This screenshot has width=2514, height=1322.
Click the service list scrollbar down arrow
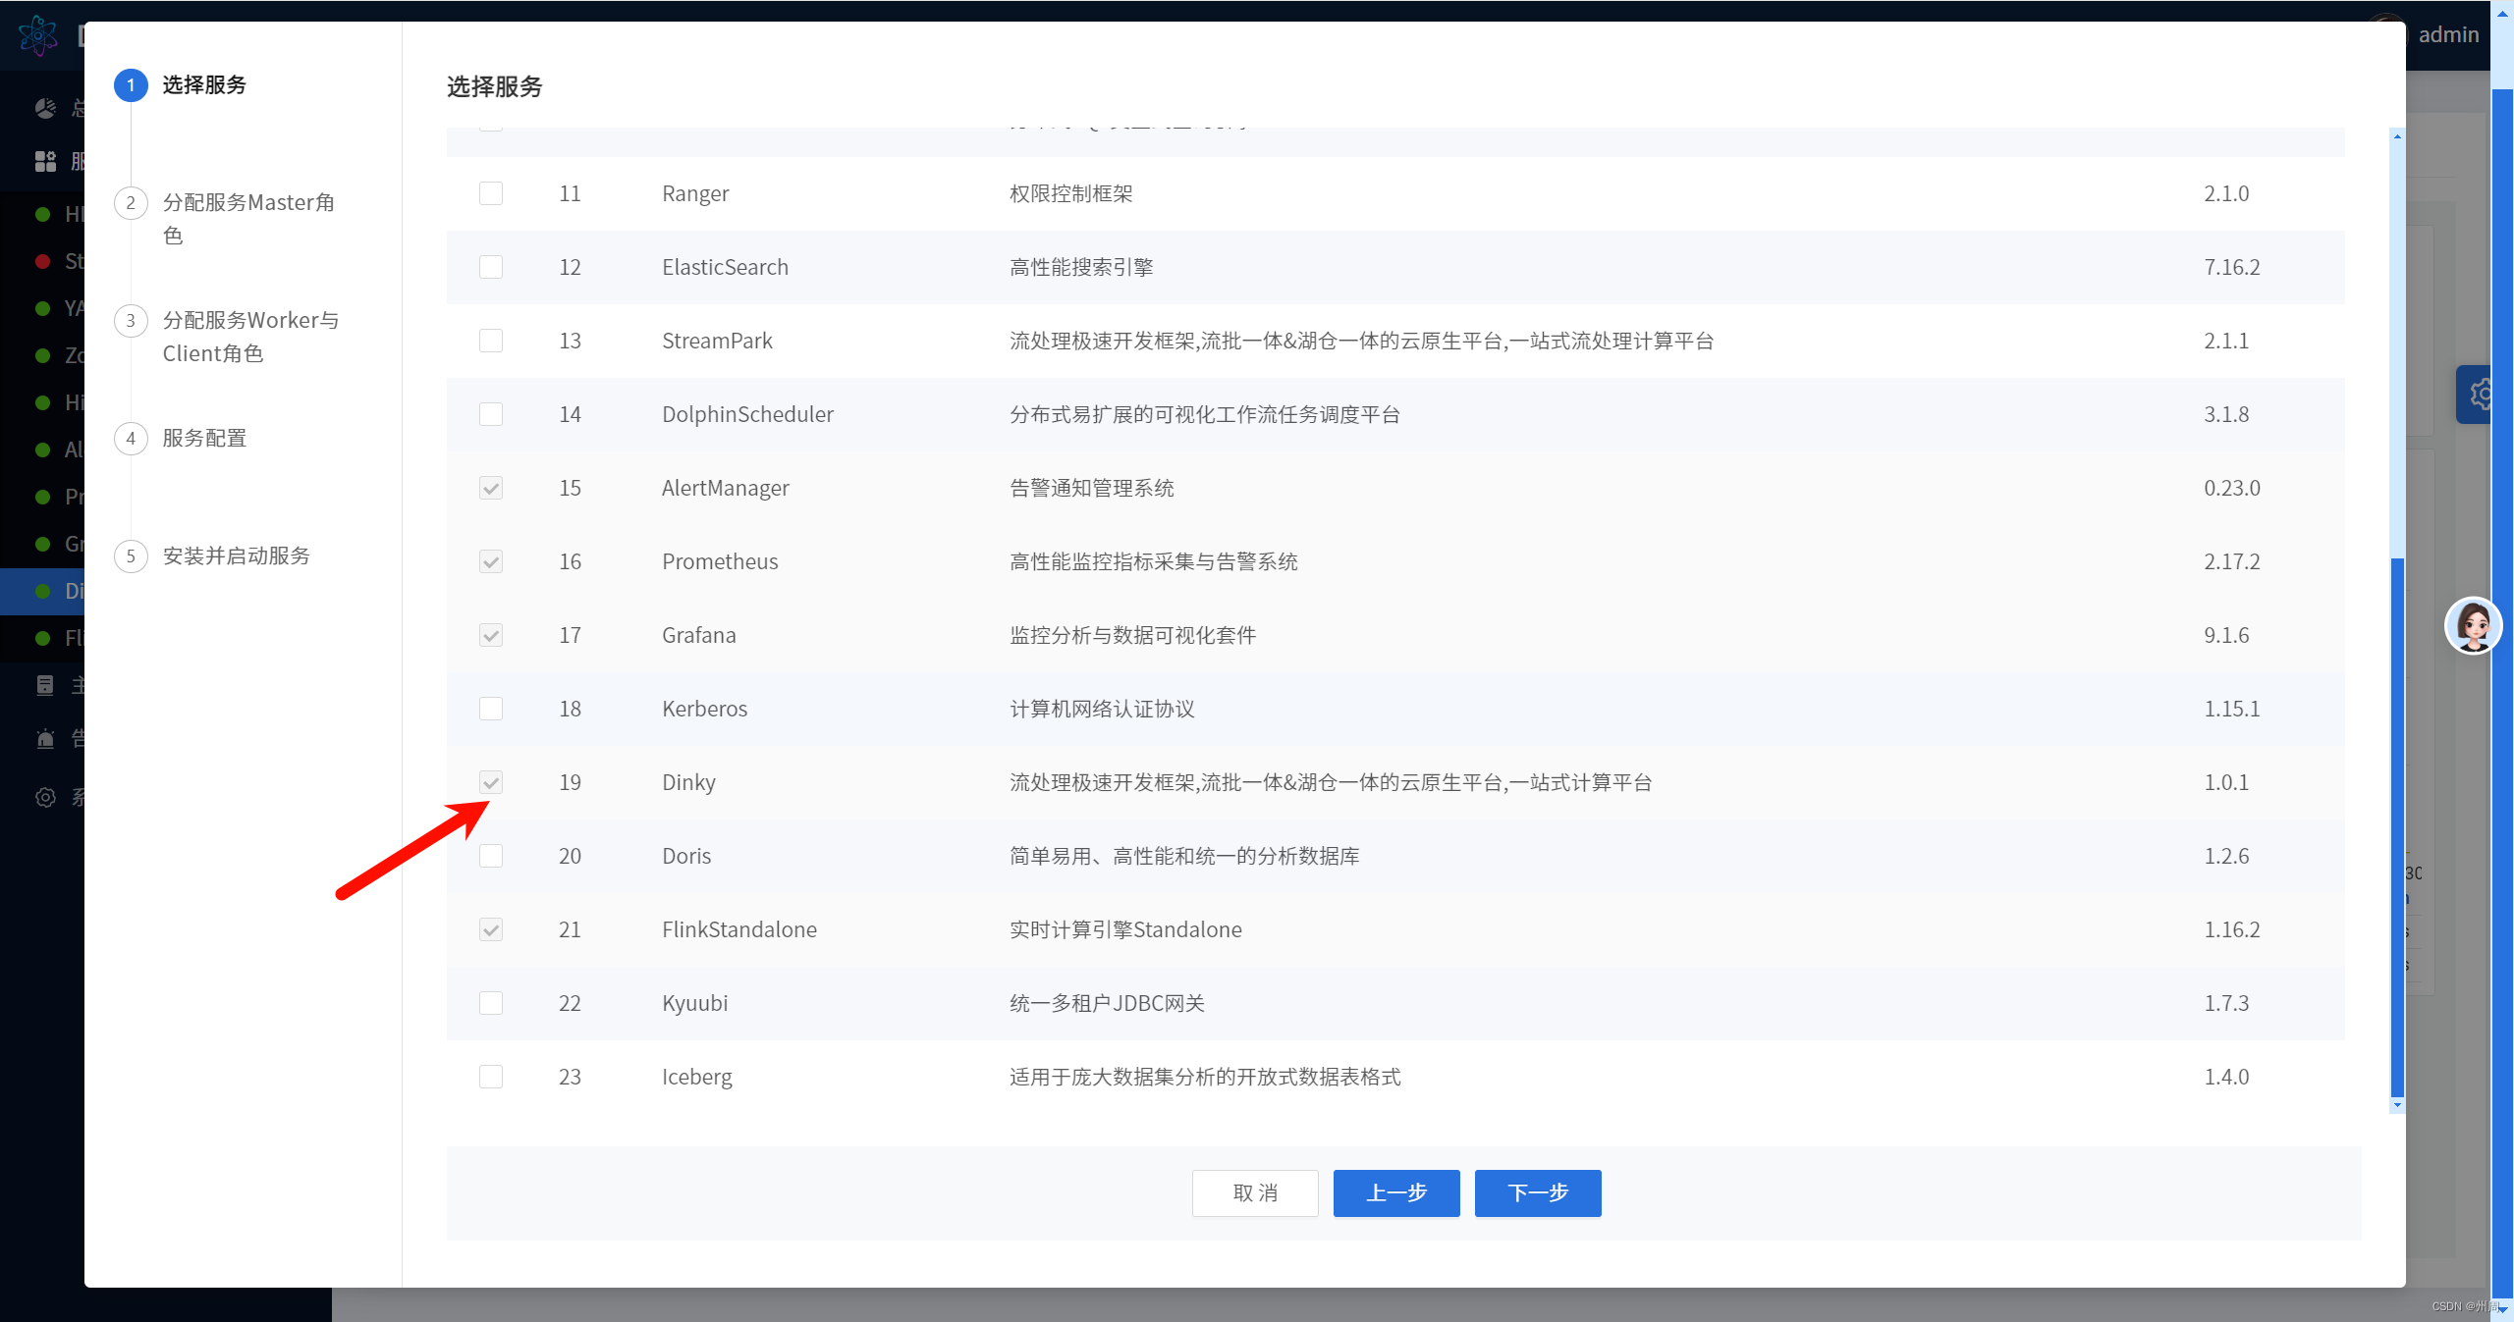(x=2397, y=1105)
